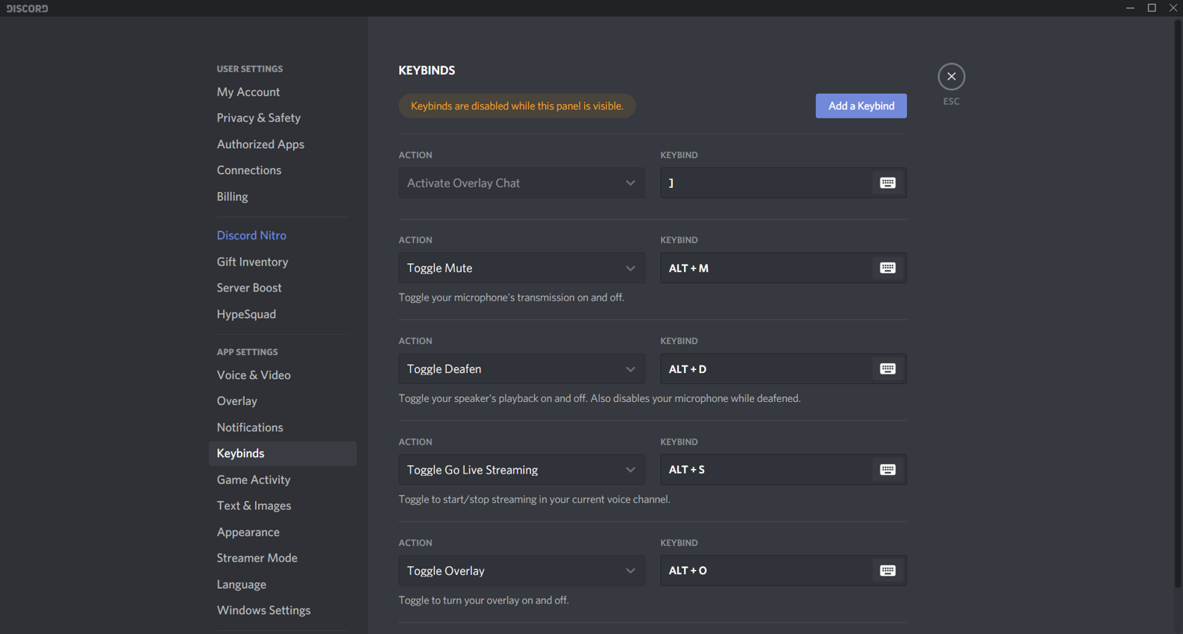Open the Activate Overlay Chat action dropdown

tap(521, 183)
